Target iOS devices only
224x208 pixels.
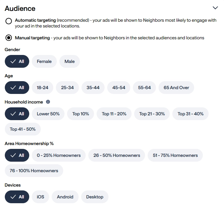pyautogui.click(x=40, y=197)
